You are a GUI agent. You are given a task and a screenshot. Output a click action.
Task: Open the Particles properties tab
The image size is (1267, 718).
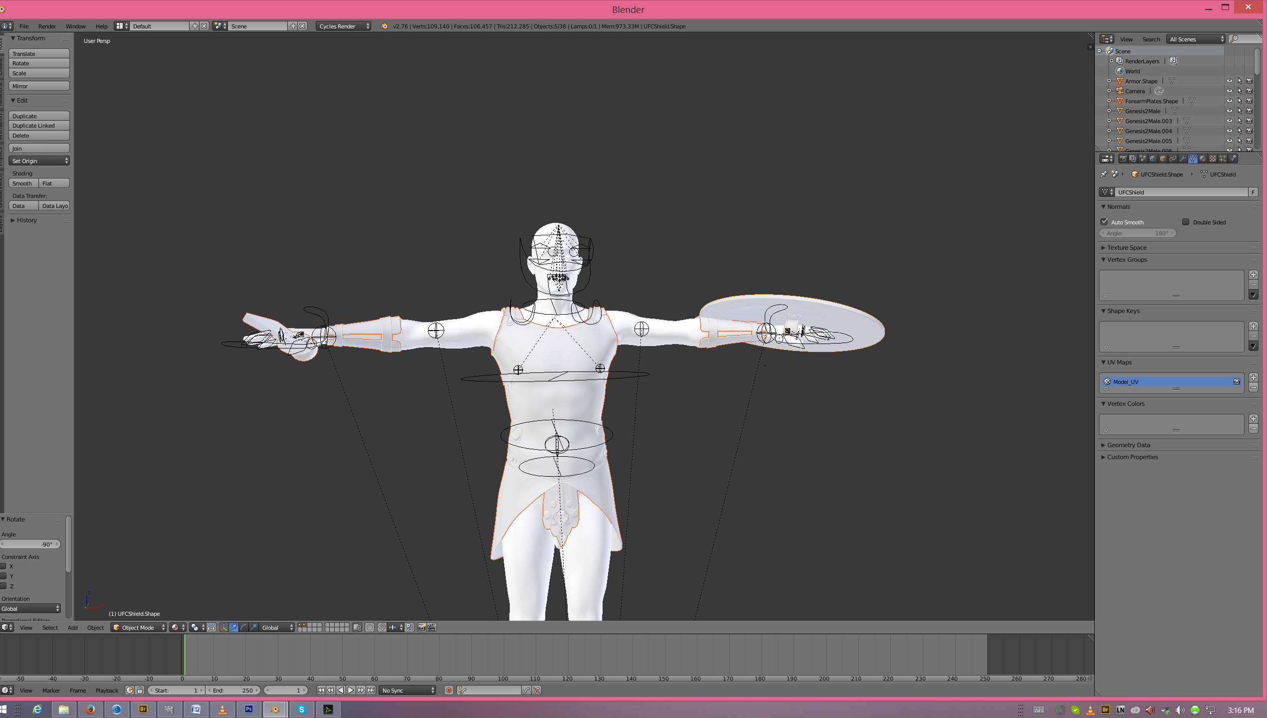click(1223, 159)
